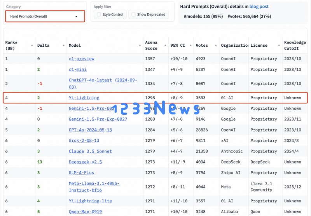Open the Yi-Lightning model link
This screenshot has width=311, height=216.
[84, 98]
